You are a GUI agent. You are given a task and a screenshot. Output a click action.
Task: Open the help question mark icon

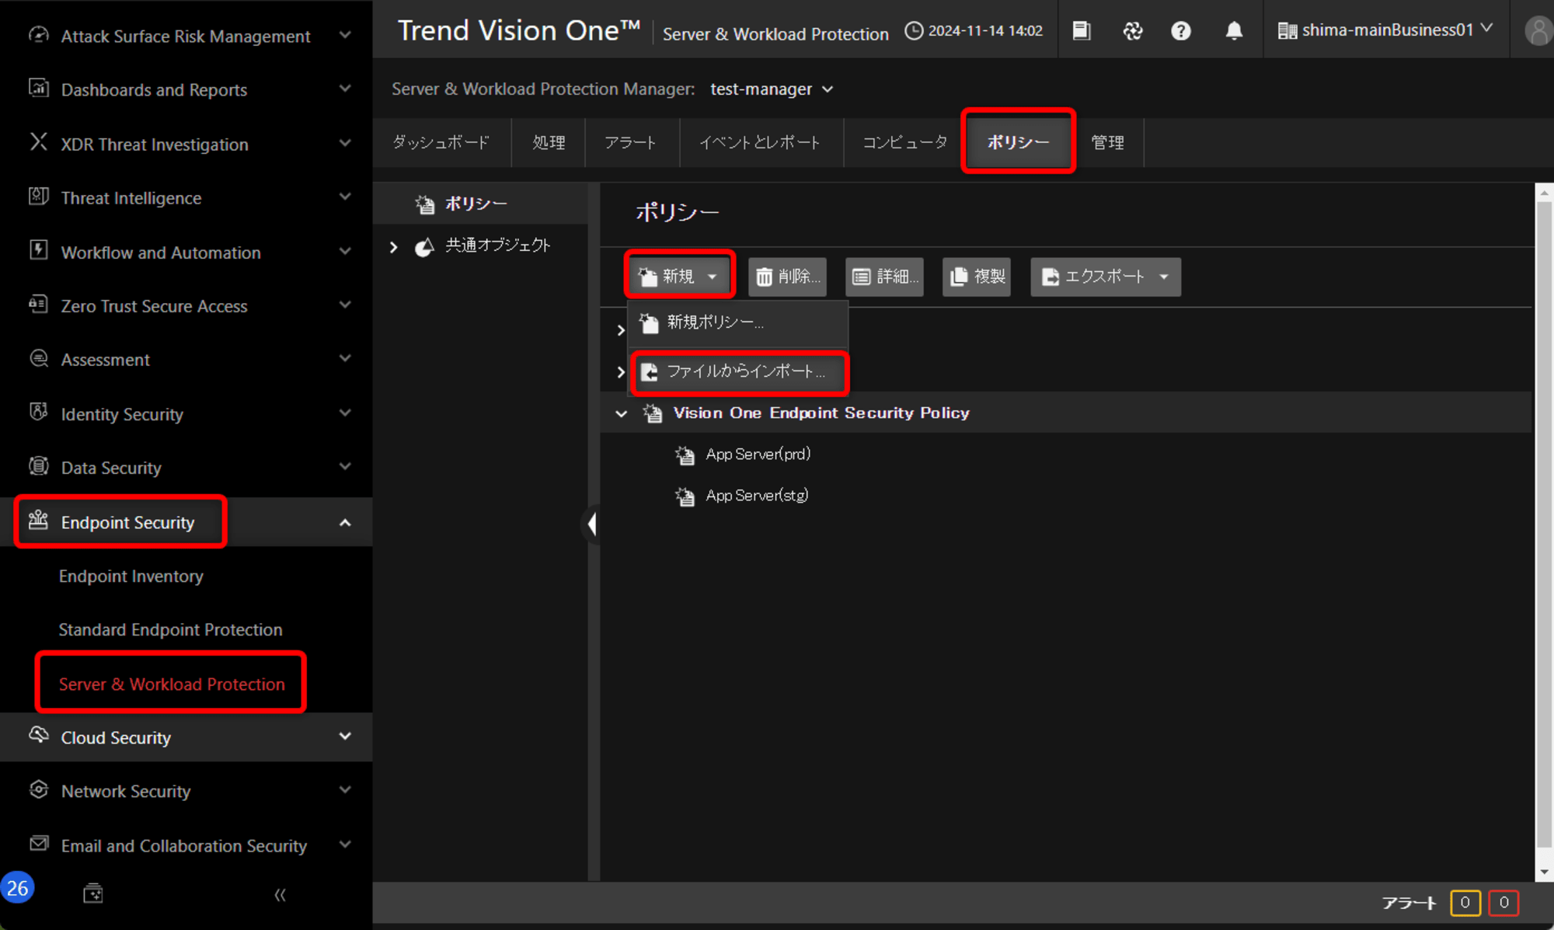coord(1181,30)
